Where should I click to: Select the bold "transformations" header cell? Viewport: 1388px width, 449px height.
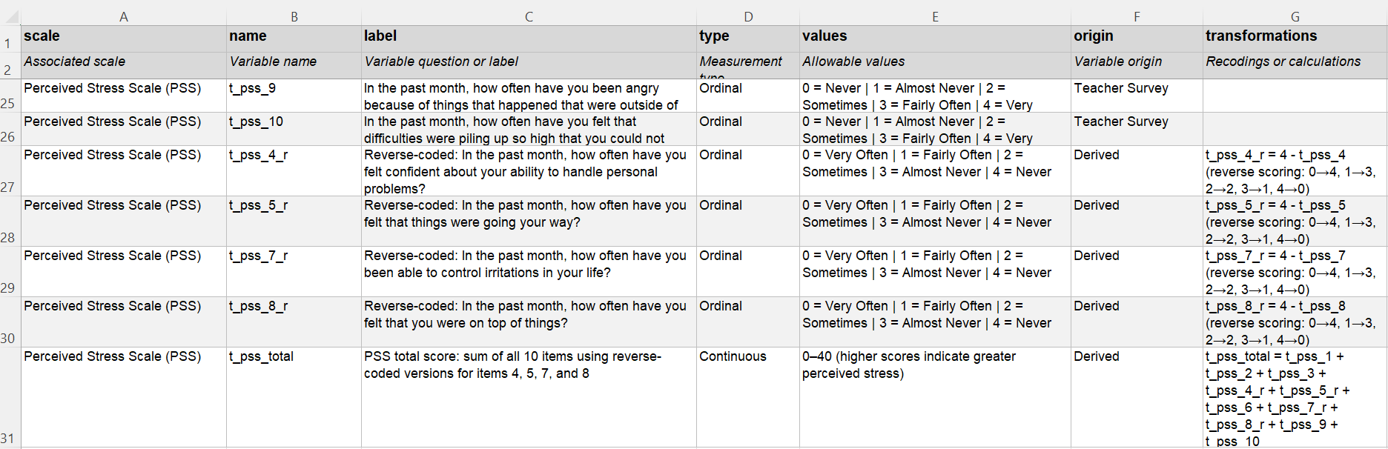pyautogui.click(x=1295, y=36)
